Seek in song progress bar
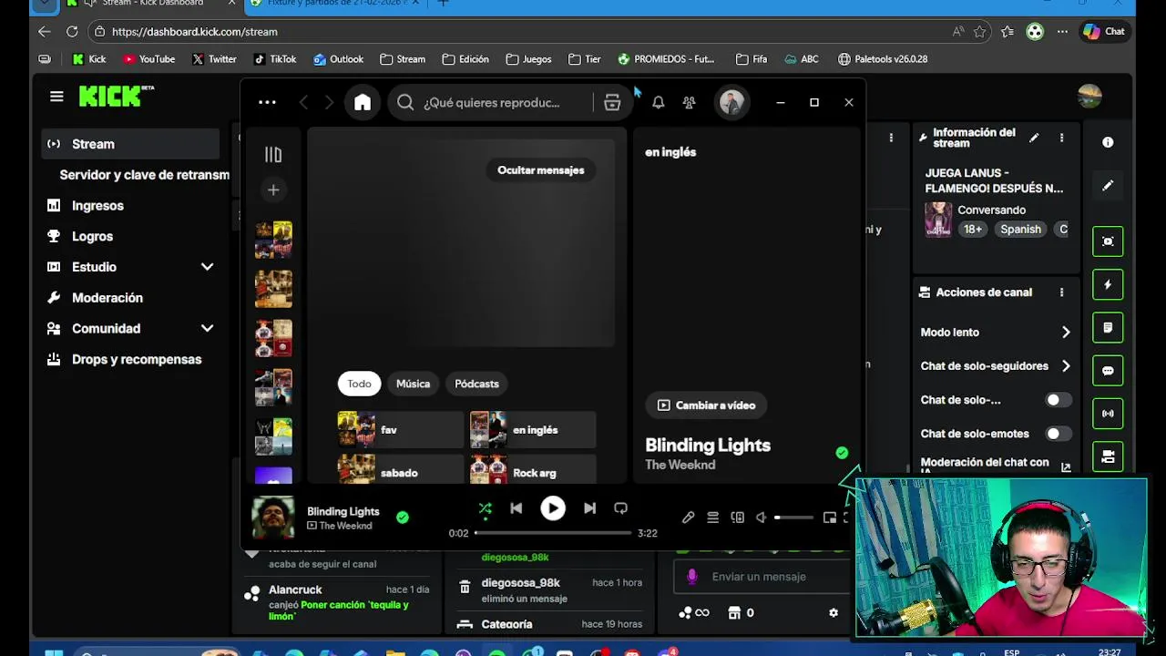 [x=553, y=533]
